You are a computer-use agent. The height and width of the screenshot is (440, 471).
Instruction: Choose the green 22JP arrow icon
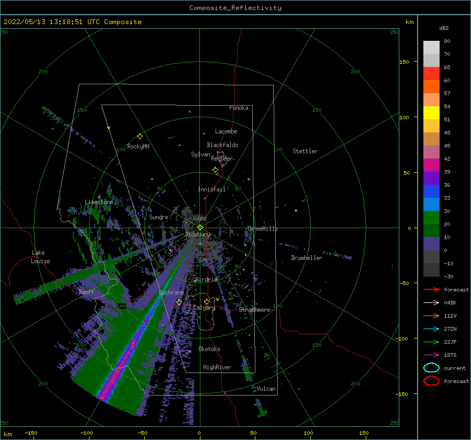tap(431, 342)
